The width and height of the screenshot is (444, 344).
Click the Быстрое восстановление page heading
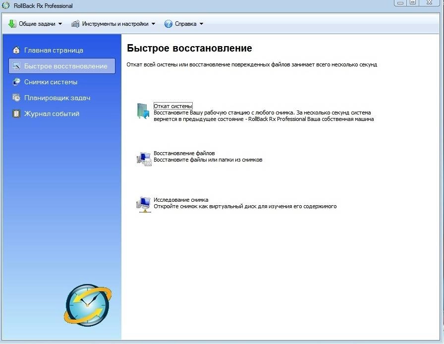(x=189, y=48)
